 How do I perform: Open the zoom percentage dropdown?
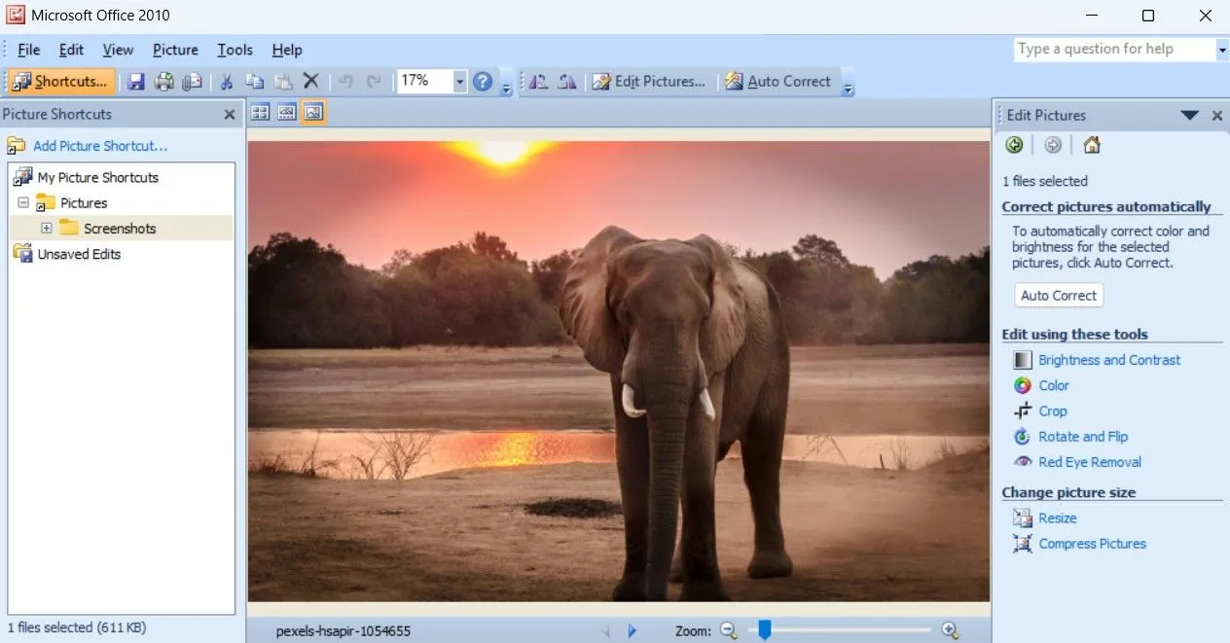(x=460, y=82)
